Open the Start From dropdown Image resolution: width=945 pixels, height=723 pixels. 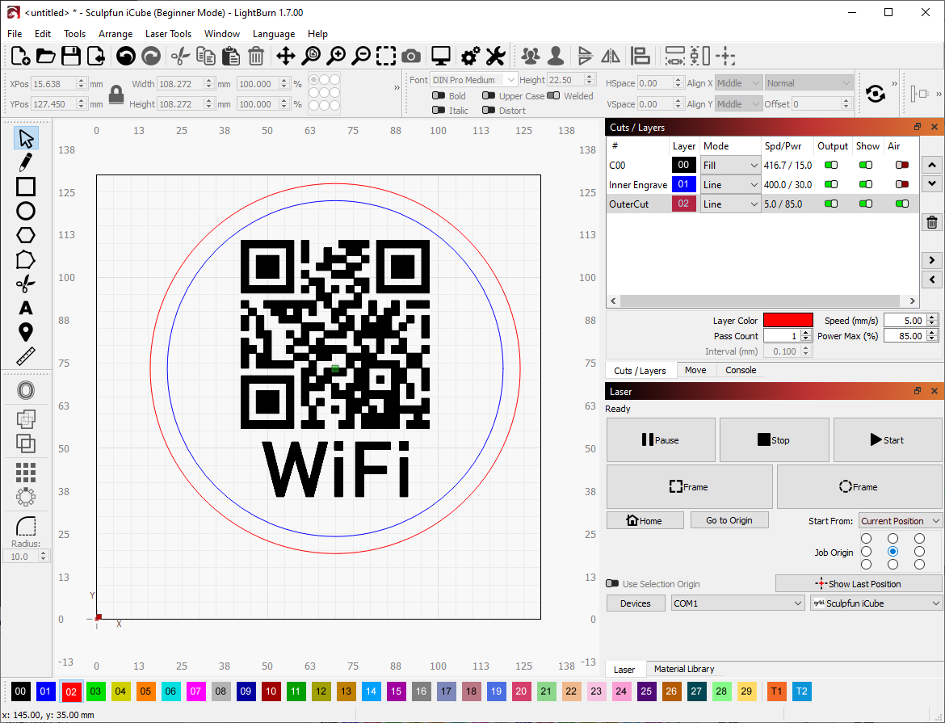pos(900,521)
